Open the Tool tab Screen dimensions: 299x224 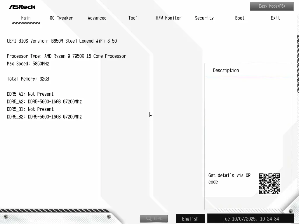tap(133, 18)
